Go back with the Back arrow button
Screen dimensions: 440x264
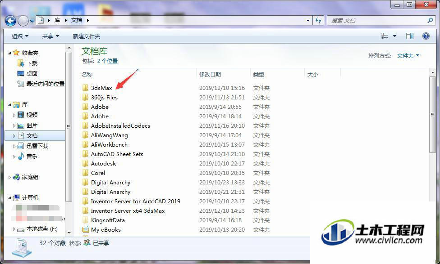click(10, 20)
